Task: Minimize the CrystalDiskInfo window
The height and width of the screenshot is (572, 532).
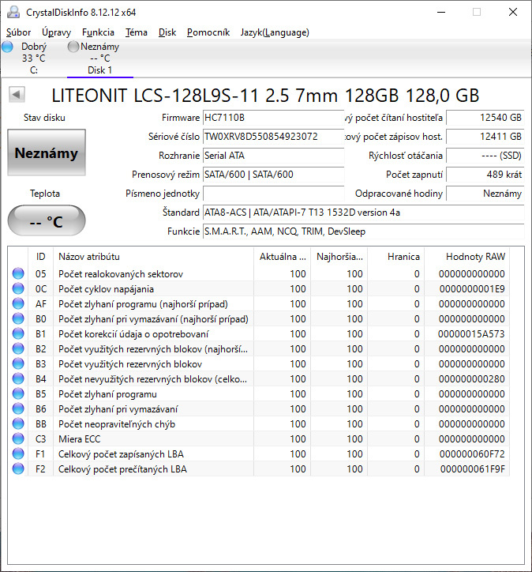Action: 441,12
